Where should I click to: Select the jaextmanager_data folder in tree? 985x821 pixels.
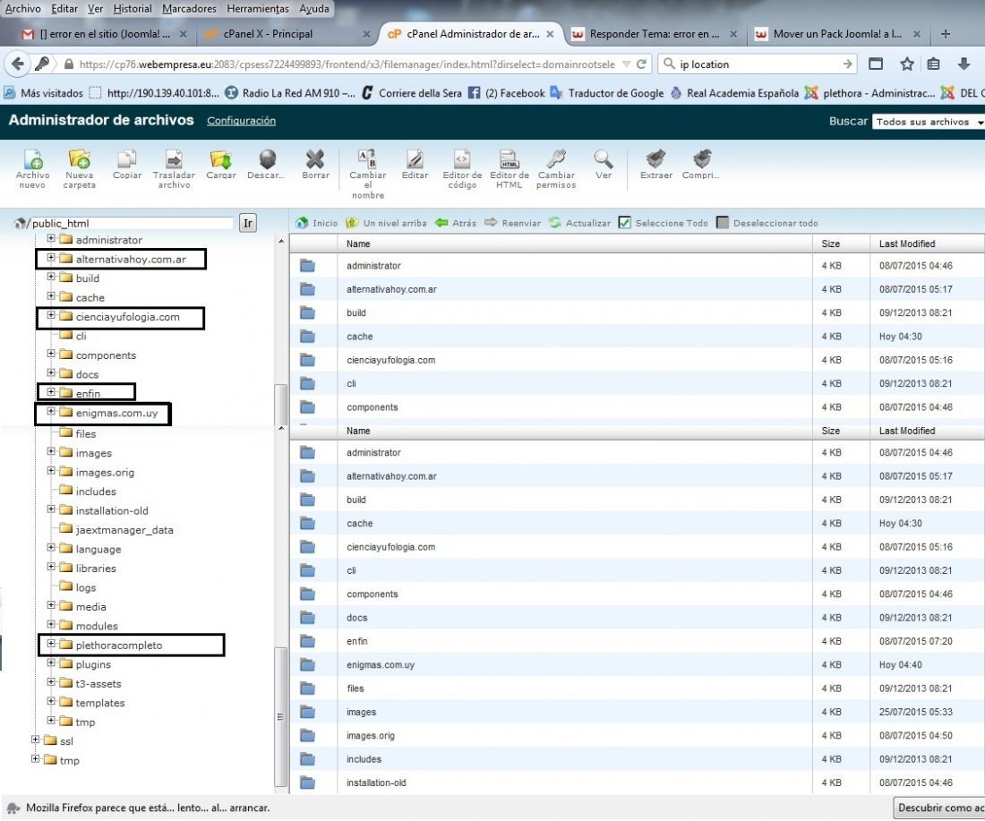124,529
